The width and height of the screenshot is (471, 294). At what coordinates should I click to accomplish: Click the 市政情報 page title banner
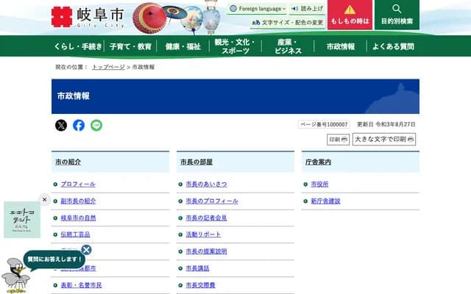pyautogui.click(x=235, y=96)
